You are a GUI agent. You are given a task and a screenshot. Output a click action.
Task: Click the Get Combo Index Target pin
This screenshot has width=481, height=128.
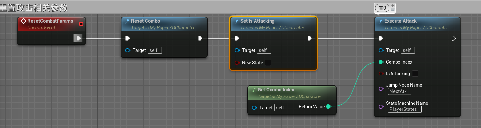(x=255, y=108)
